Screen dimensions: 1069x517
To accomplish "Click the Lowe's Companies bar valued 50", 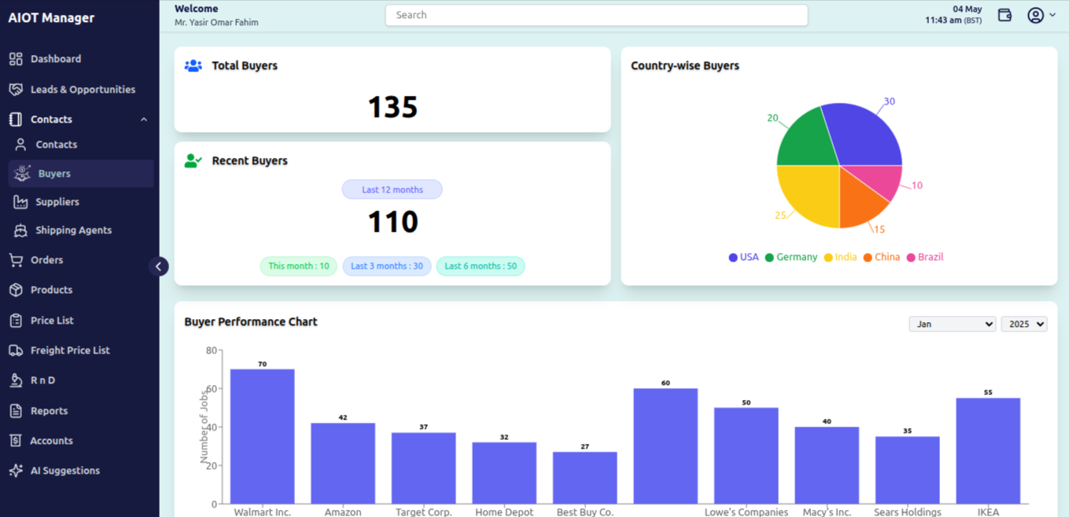I will [746, 456].
